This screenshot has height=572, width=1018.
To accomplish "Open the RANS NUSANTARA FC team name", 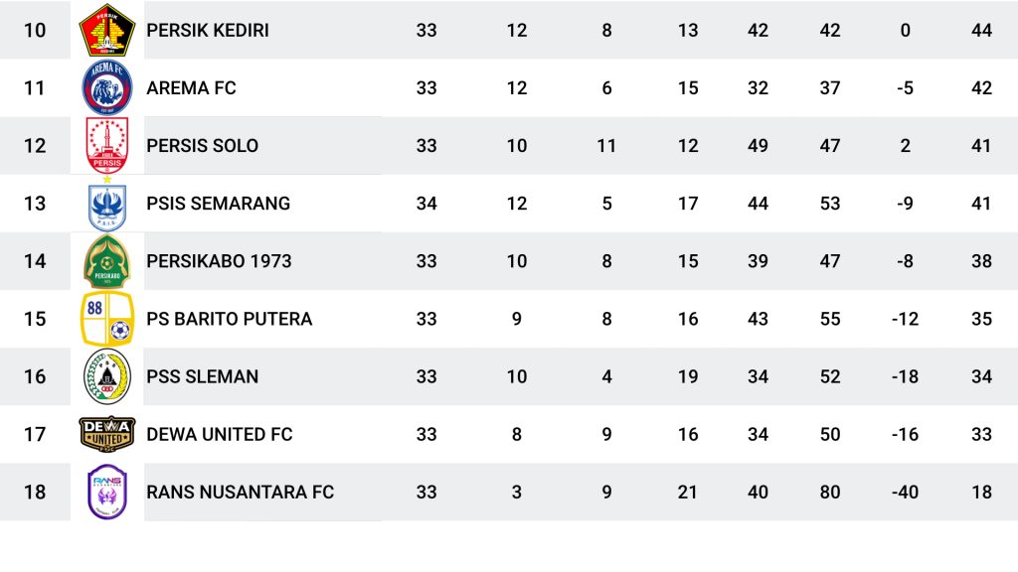I will click(x=241, y=493).
